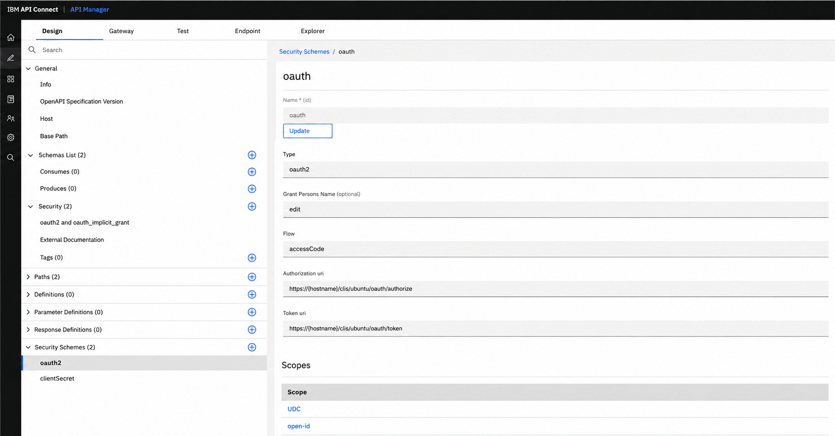The height and width of the screenshot is (436, 835).
Task: Add a Produces entry with plus icon
Action: click(252, 189)
